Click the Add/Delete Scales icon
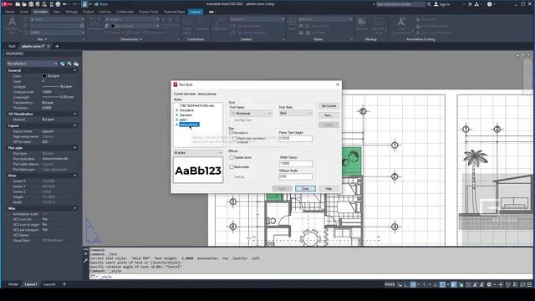The height and width of the screenshot is (301, 535). pyautogui.click(x=418, y=26)
